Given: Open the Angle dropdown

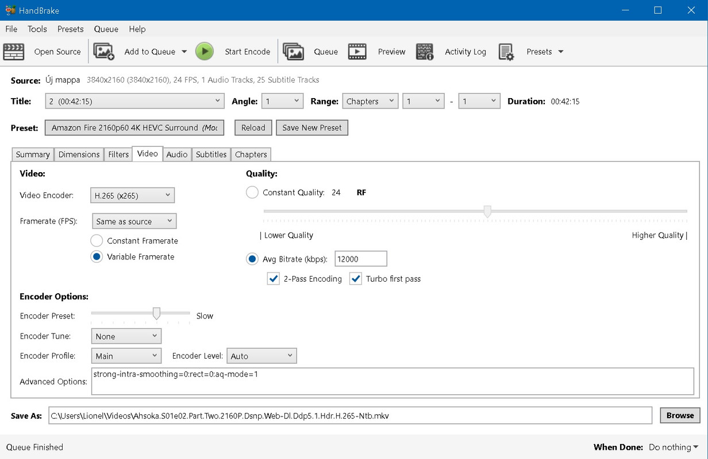Looking at the screenshot, I should [282, 101].
